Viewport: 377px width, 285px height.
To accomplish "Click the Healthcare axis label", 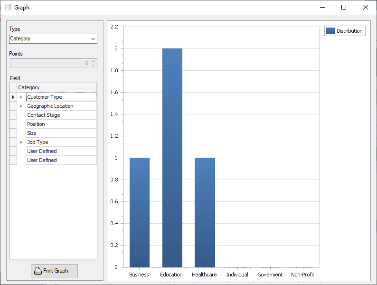I will point(204,275).
